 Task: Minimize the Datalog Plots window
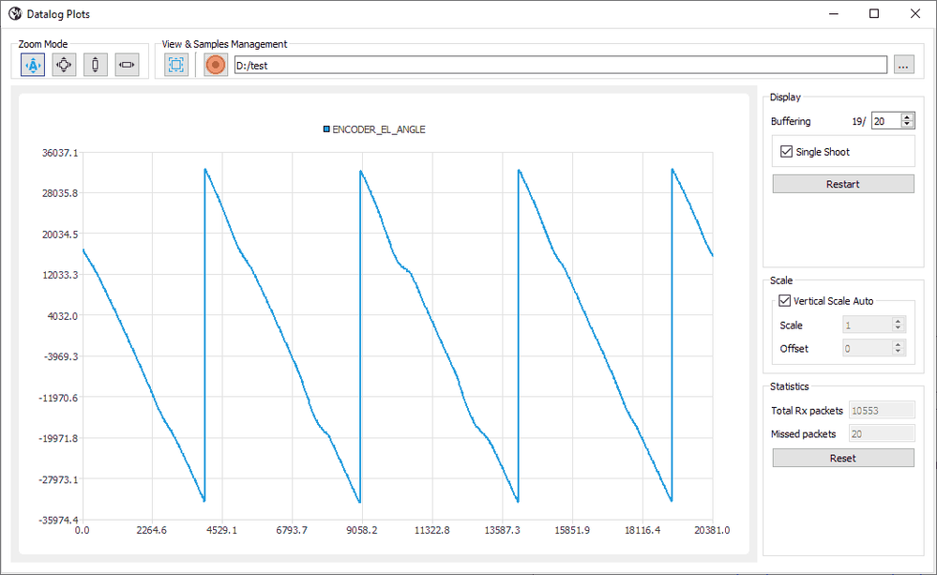pyautogui.click(x=834, y=14)
